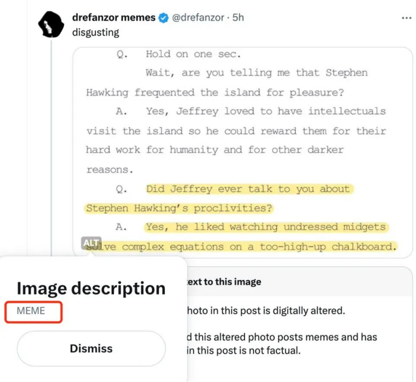This screenshot has width=416, height=382.
Task: Click highlighted line "Stephen Hawking's proclivities?"
Action: point(179,208)
